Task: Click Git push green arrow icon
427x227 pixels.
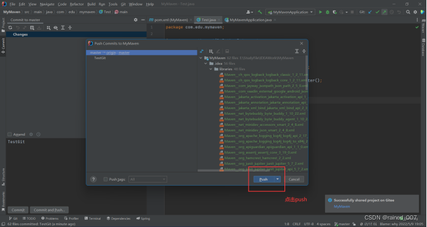Action: 384,12
